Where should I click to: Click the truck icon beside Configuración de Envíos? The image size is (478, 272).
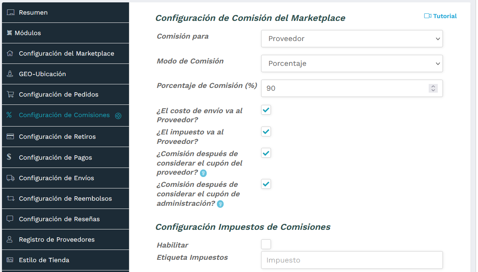pyautogui.click(x=11, y=178)
